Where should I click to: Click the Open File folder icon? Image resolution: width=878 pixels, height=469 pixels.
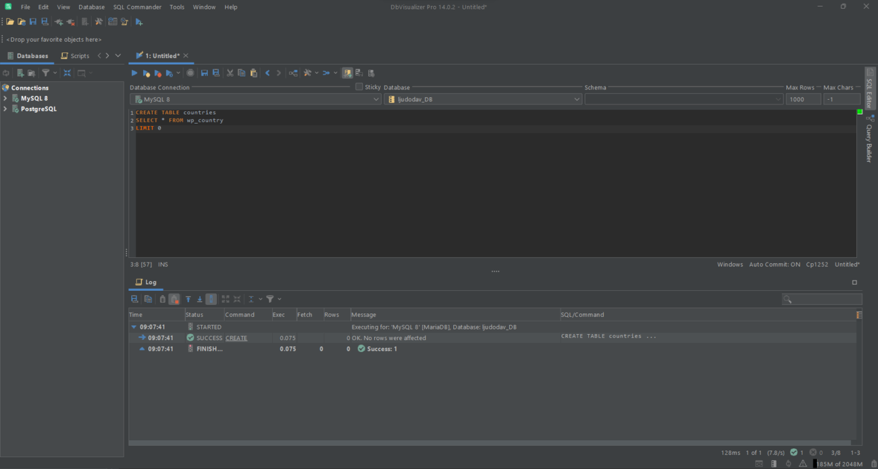[x=10, y=22]
